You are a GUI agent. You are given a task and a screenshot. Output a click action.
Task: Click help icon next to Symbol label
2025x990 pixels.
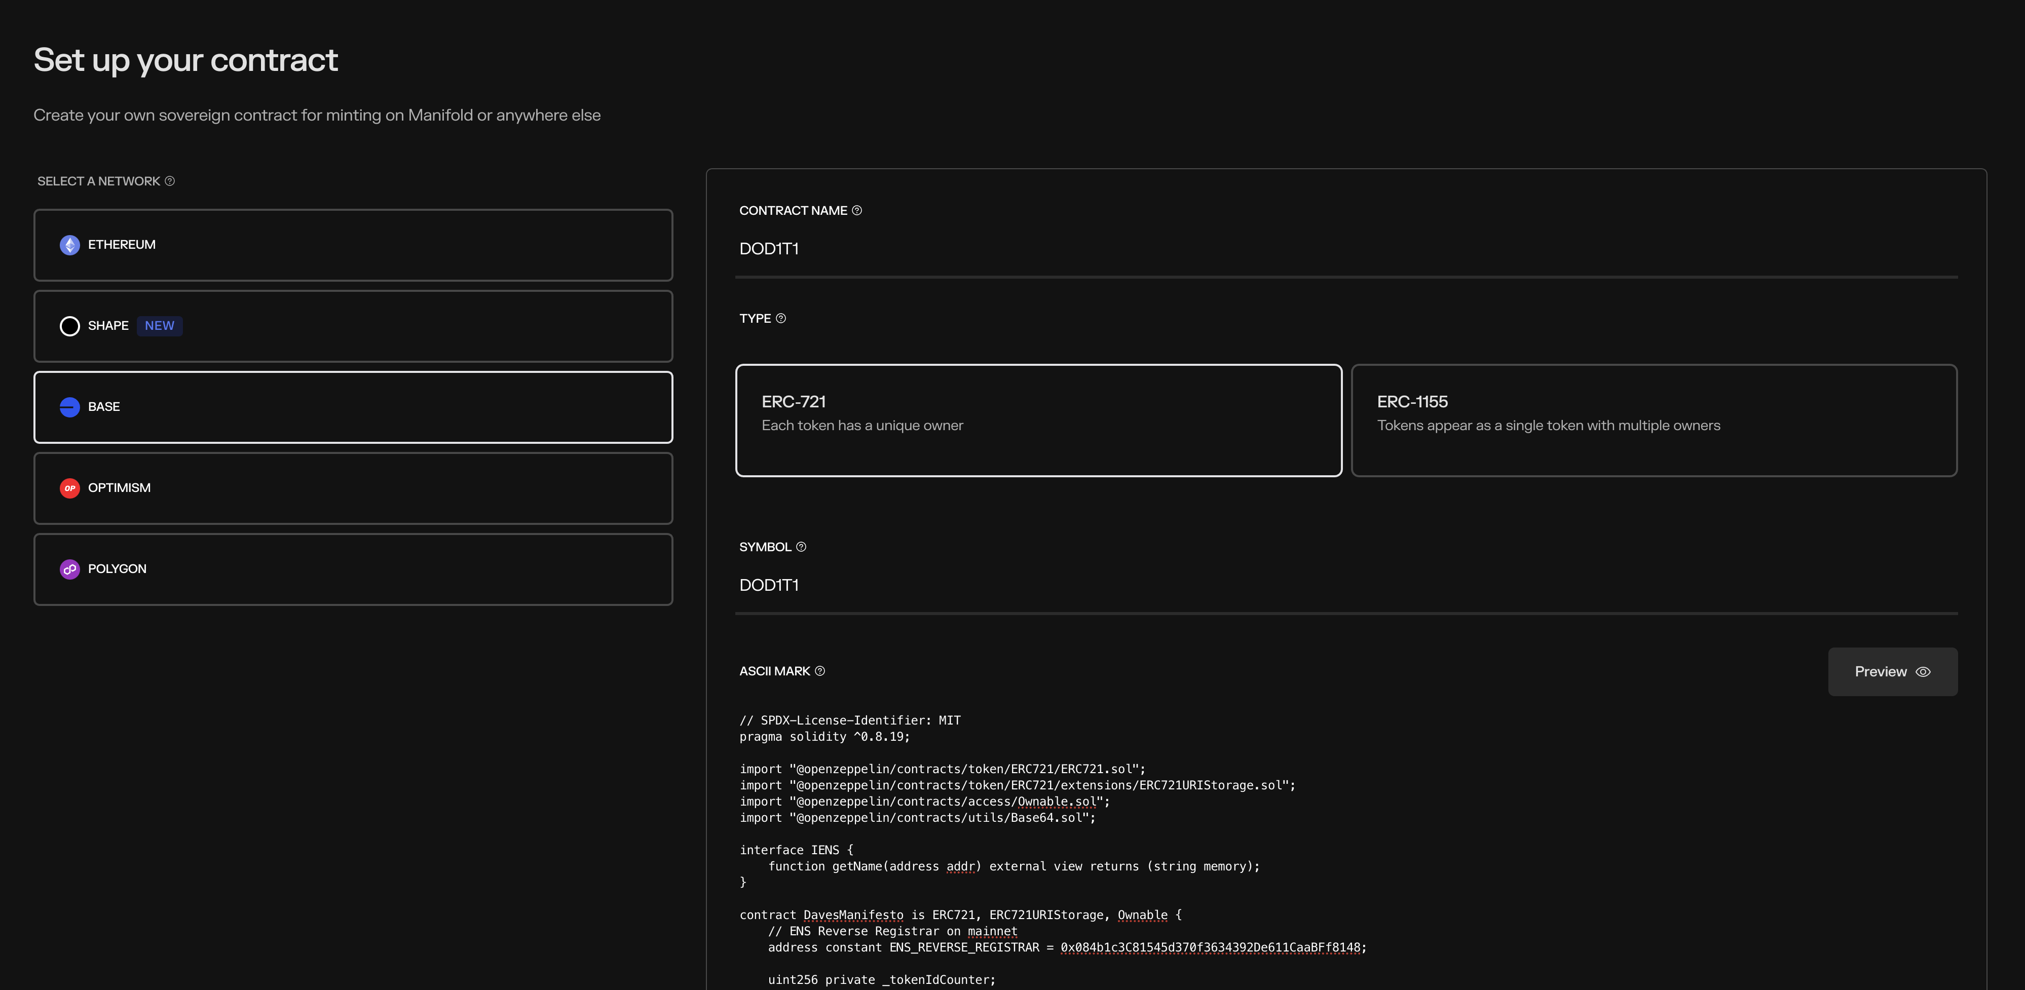click(x=801, y=547)
